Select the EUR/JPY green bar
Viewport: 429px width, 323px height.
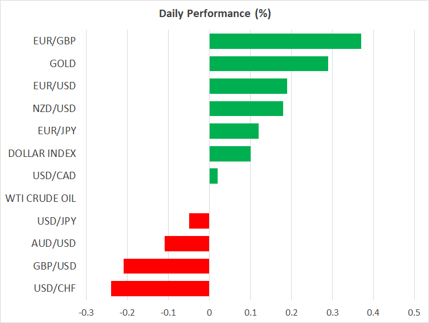tap(234, 131)
